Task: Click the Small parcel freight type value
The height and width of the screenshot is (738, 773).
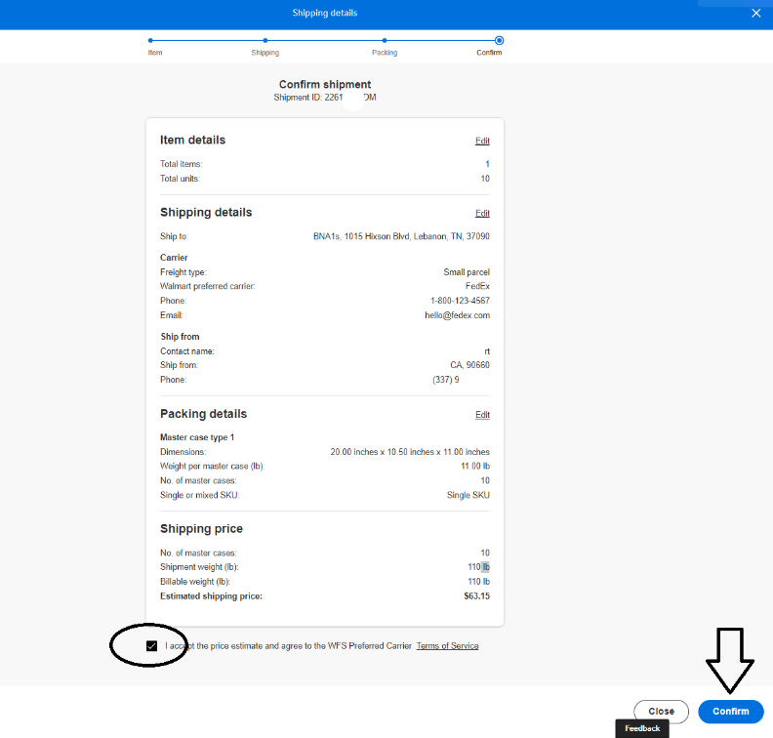Action: (x=467, y=272)
